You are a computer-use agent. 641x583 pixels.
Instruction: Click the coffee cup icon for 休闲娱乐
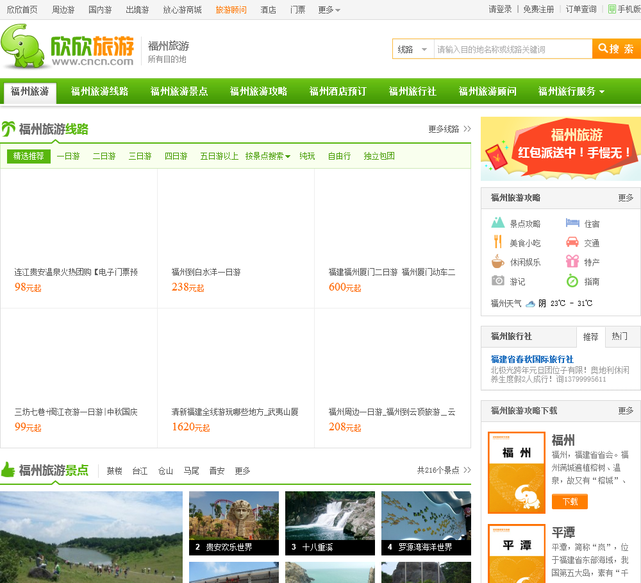pos(497,261)
